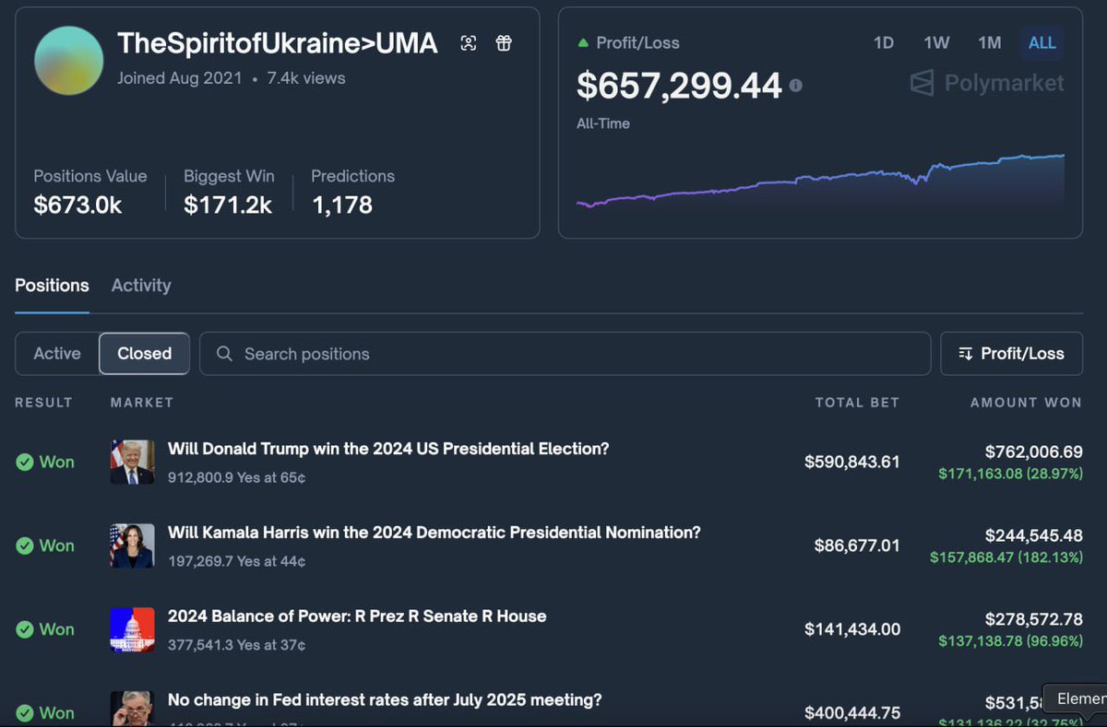Viewport: 1107px width, 727px height.
Task: Click the Closed filter button
Action: [144, 353]
